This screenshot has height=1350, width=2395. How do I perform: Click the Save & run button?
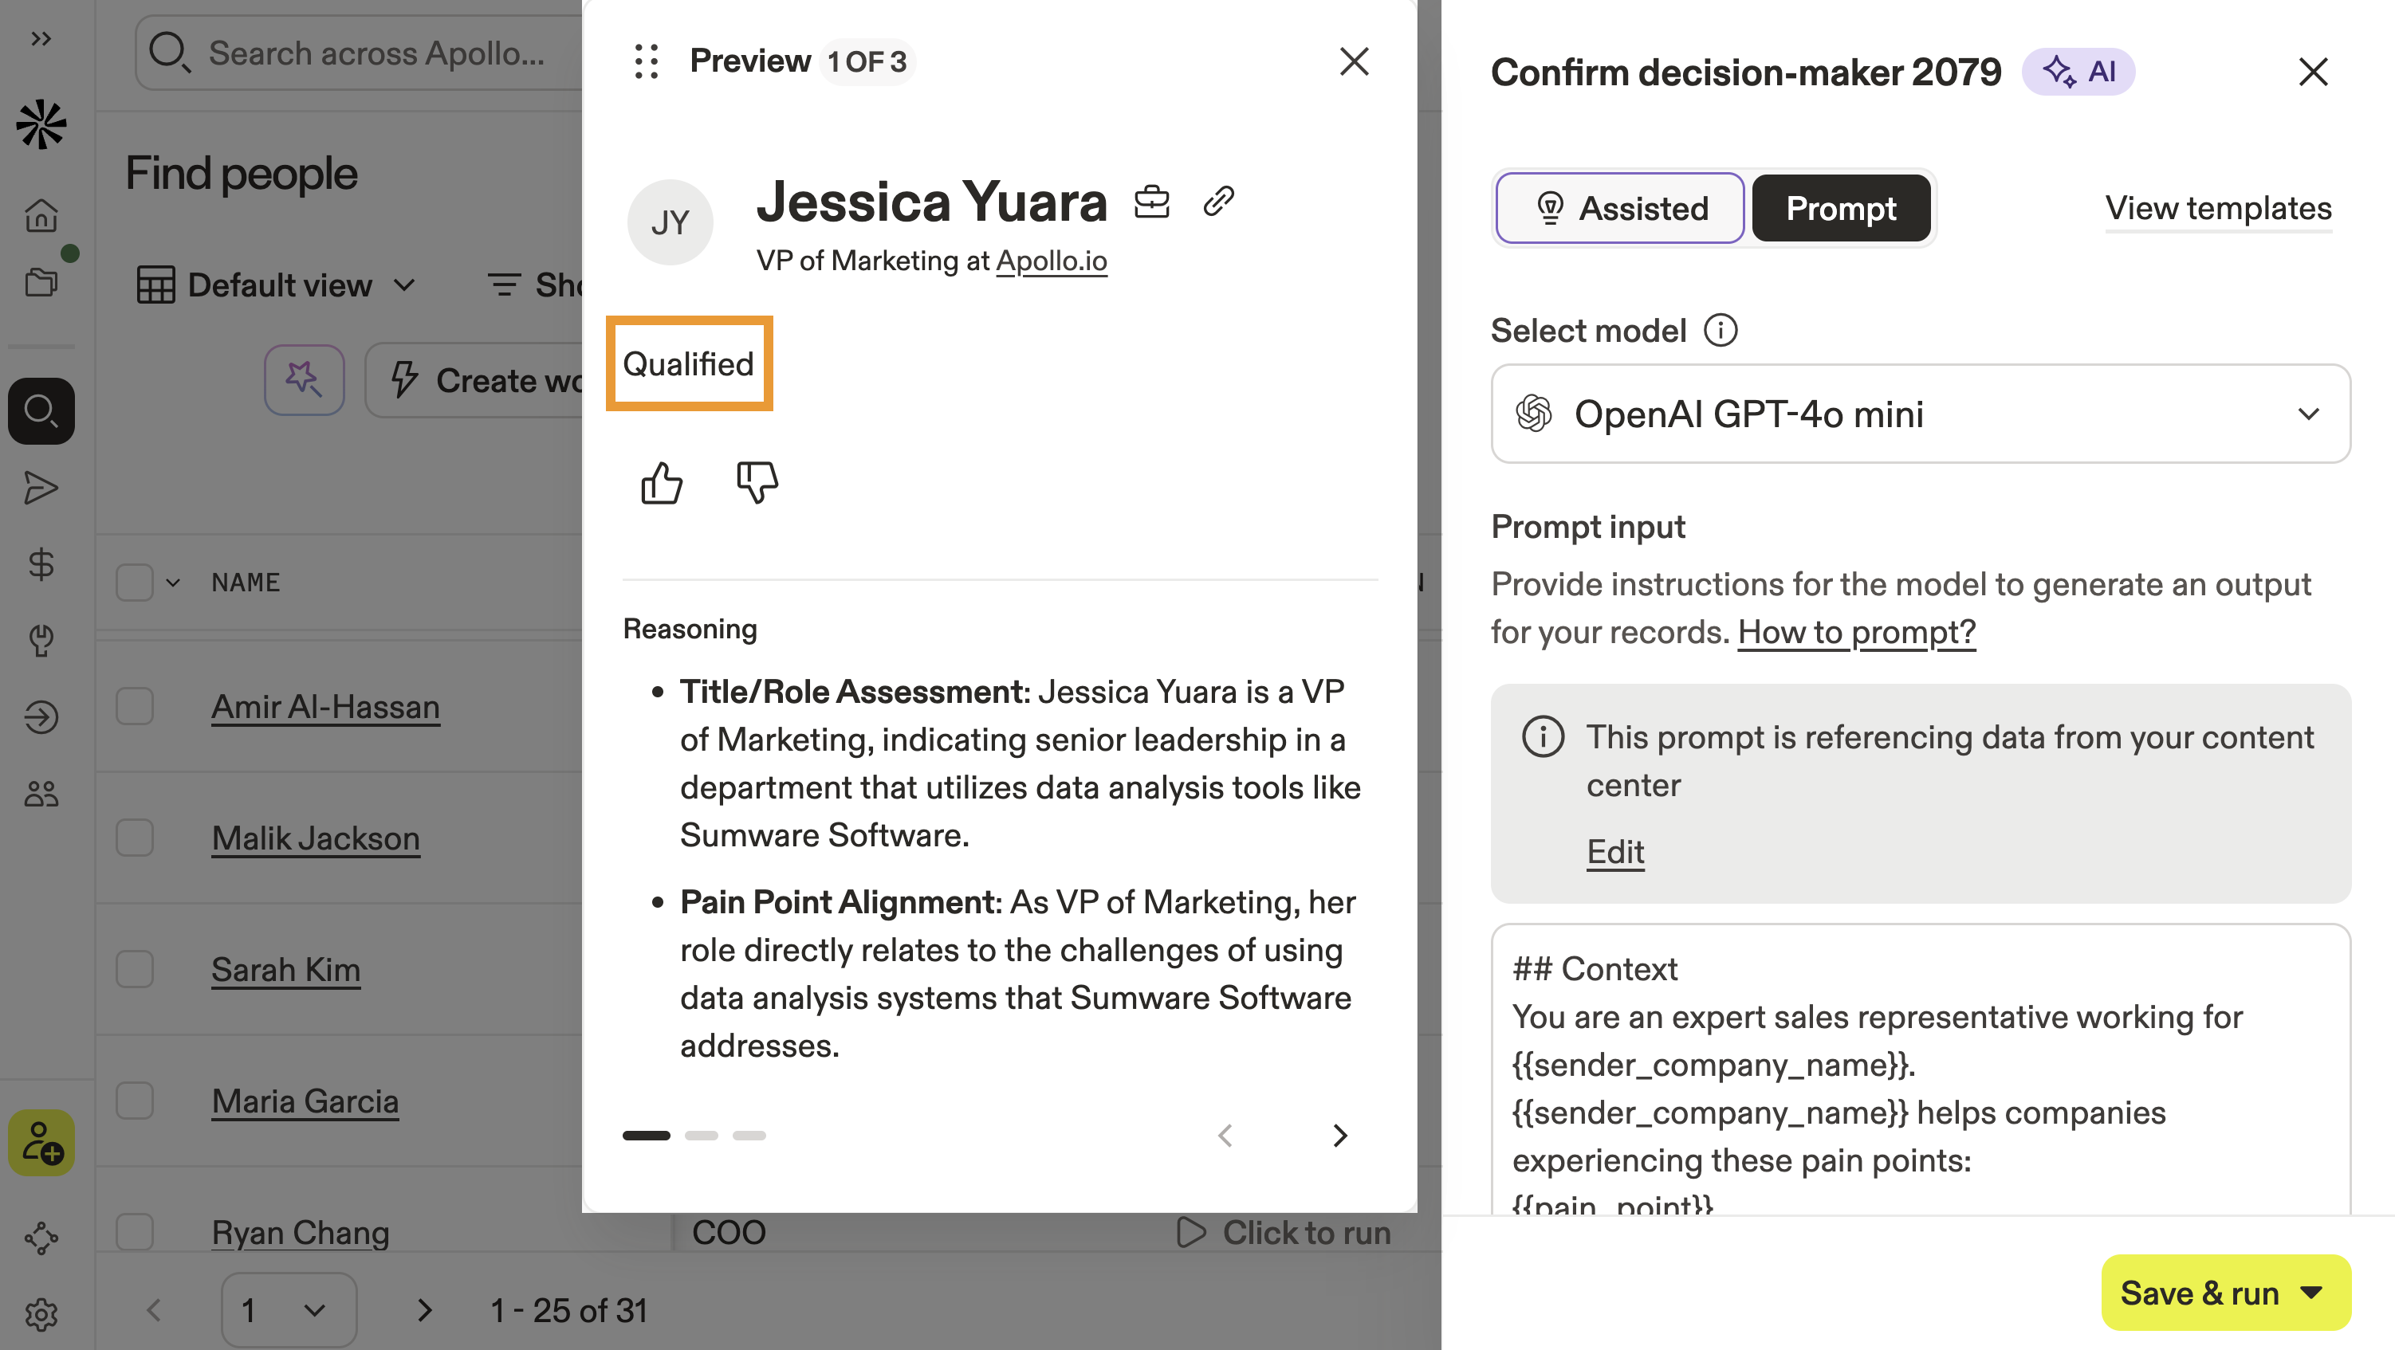pos(2200,1293)
